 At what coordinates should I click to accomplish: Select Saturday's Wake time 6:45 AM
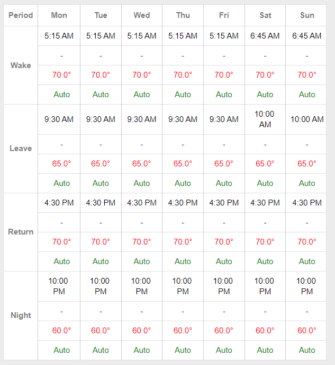(x=265, y=36)
